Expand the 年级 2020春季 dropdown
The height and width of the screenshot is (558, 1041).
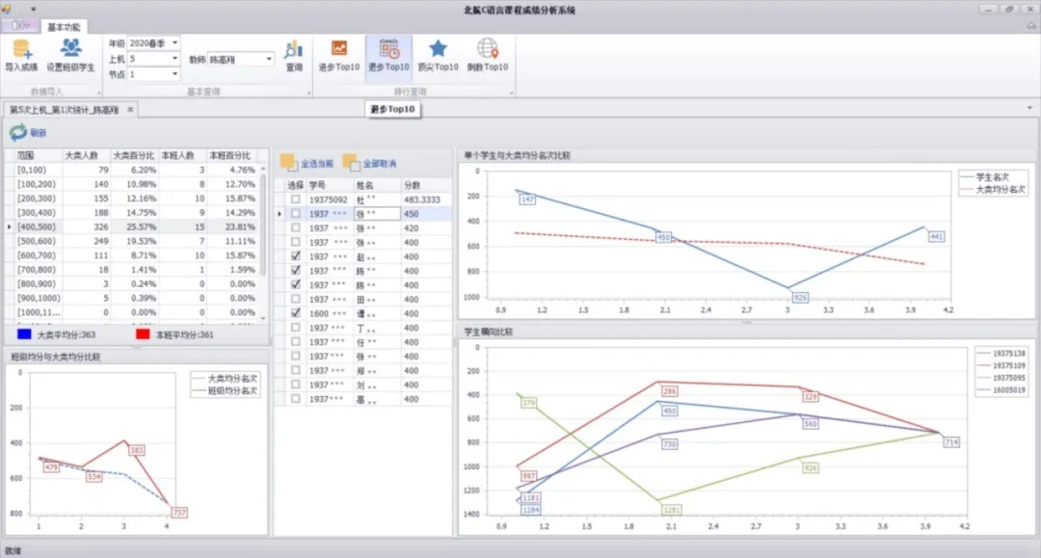pyautogui.click(x=174, y=44)
